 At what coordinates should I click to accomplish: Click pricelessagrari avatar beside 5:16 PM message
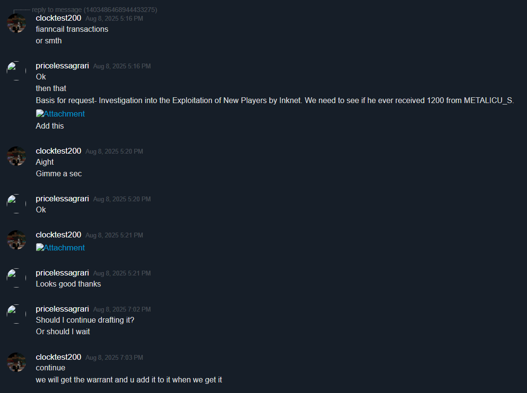16,71
